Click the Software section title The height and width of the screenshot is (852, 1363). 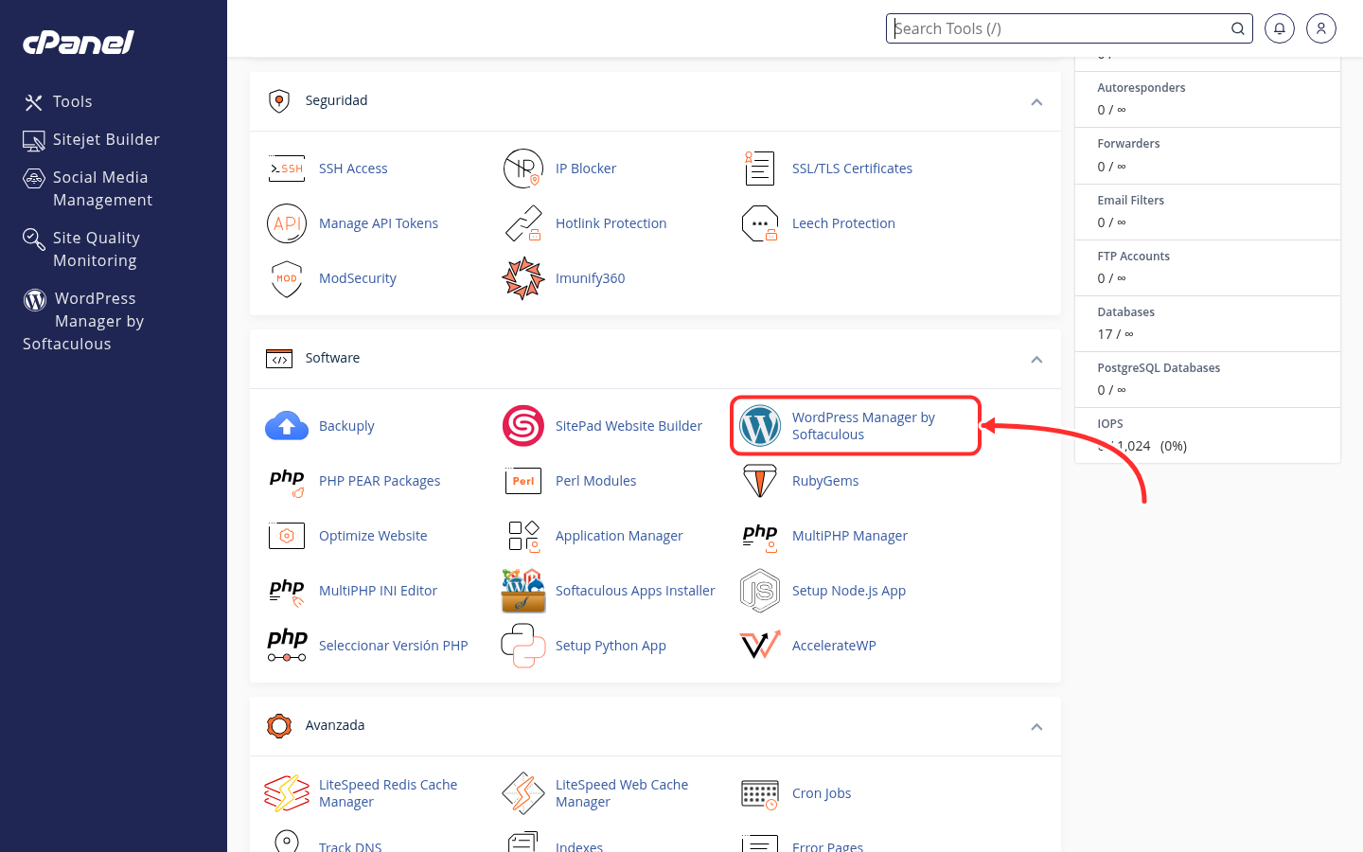(332, 358)
